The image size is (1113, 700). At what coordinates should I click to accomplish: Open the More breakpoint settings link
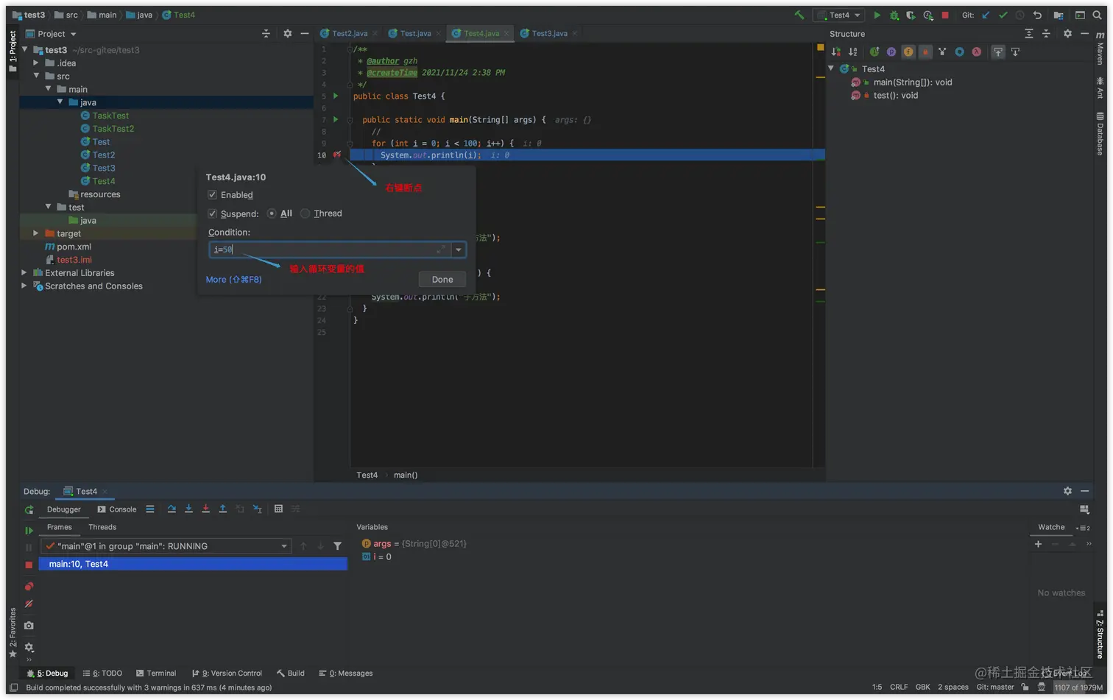[233, 280]
